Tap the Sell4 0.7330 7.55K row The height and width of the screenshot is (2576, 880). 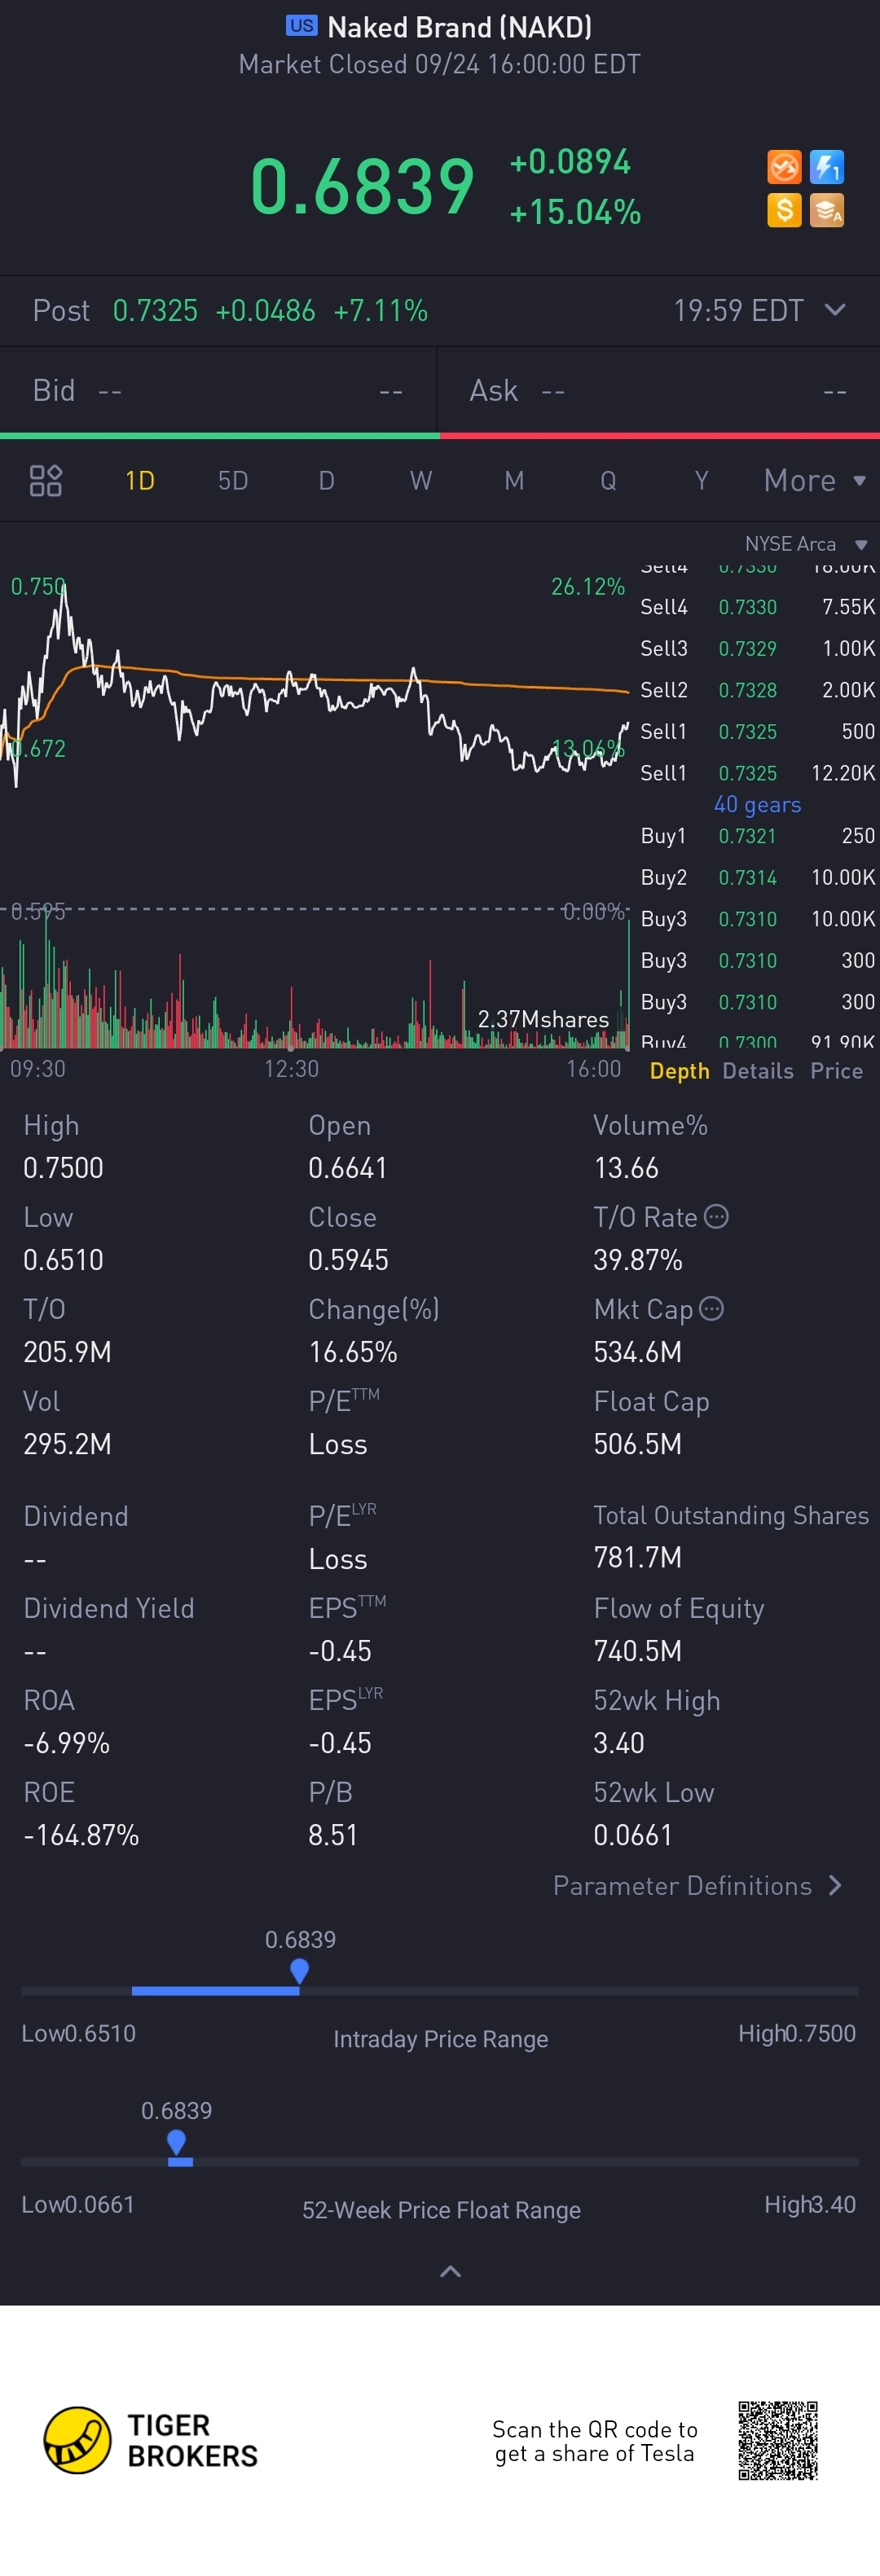(758, 607)
